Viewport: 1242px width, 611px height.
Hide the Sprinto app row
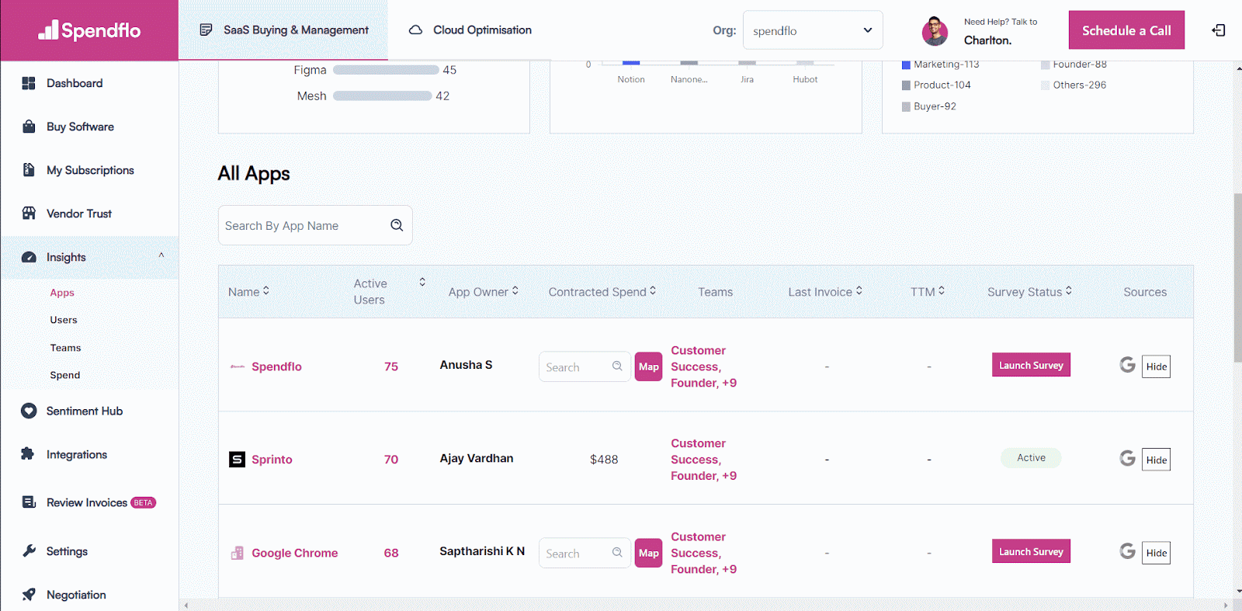click(1156, 460)
